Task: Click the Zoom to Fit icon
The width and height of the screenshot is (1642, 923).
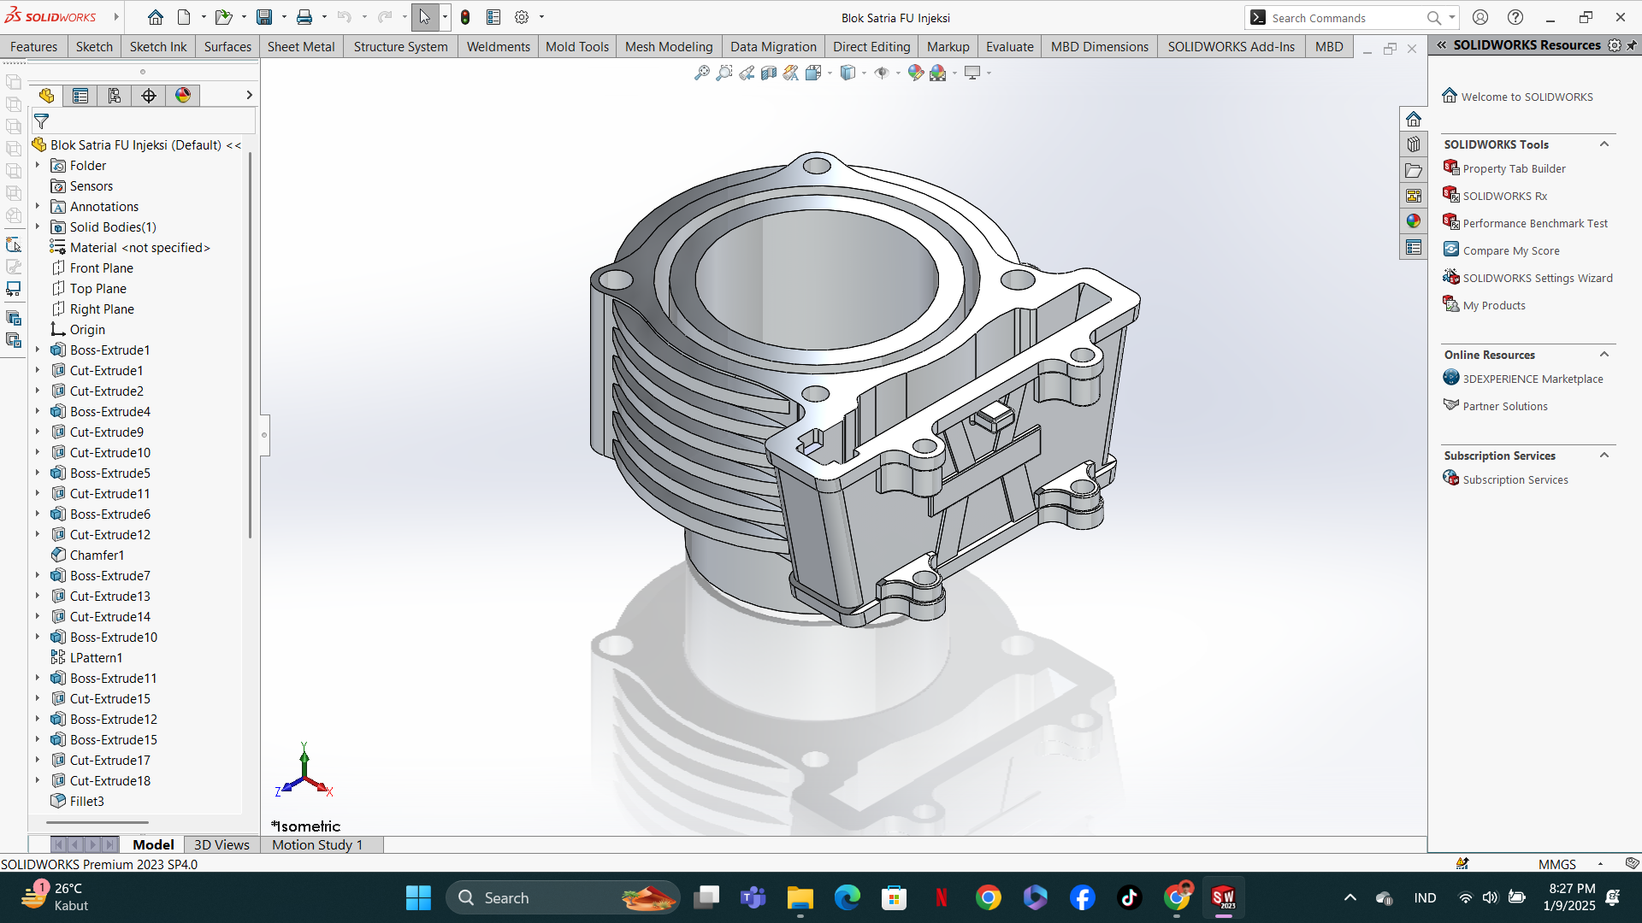Action: tap(701, 73)
